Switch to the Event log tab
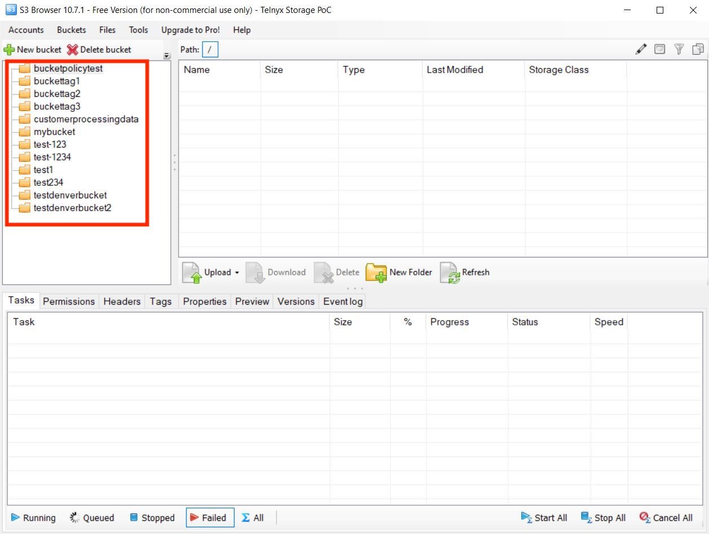Viewport: 709px width, 534px height. point(343,301)
